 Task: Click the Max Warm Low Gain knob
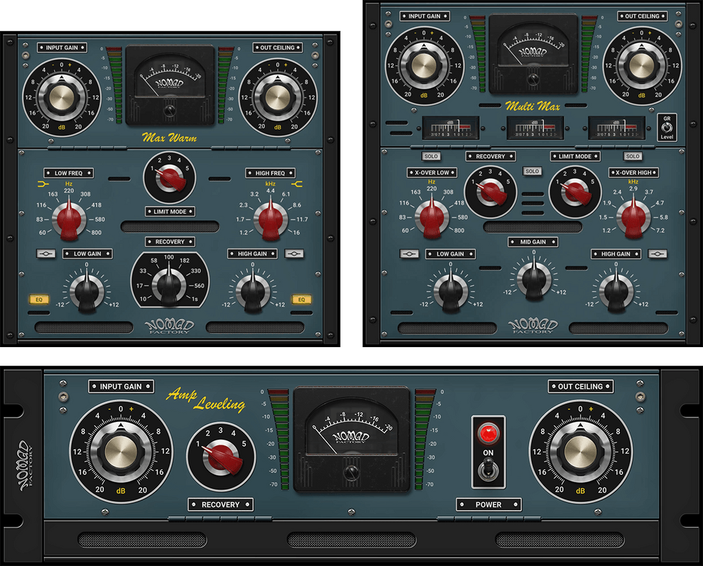click(x=87, y=292)
